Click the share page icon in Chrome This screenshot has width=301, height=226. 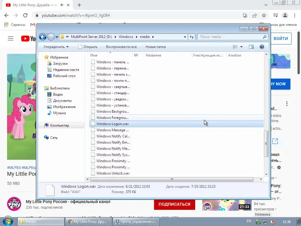(x=255, y=15)
